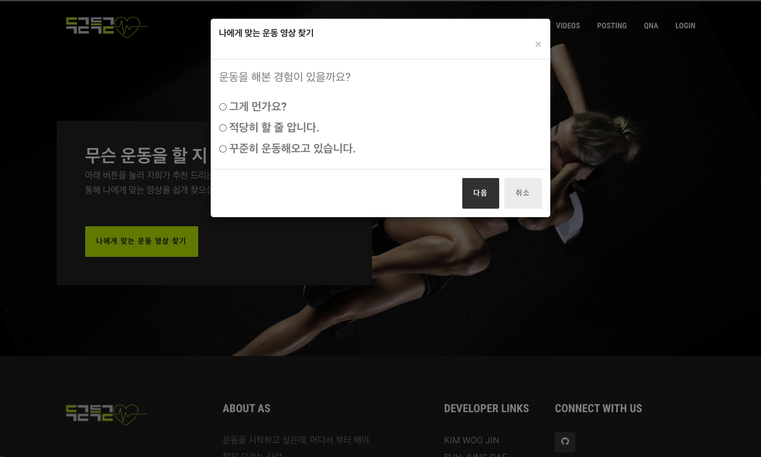761x457 pixels.
Task: Select the '그게 먼가요?' radio option
Action: (x=223, y=107)
